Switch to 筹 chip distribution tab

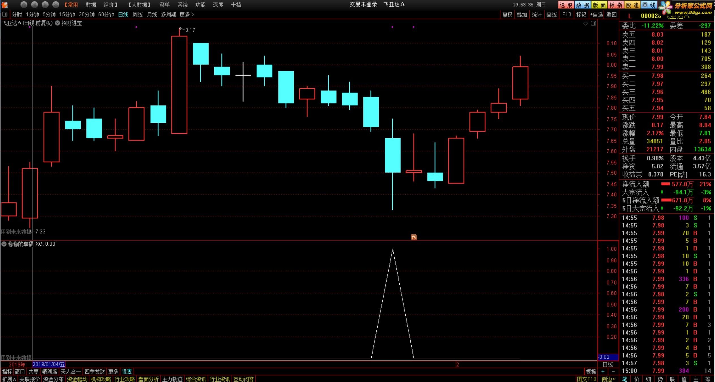point(708,379)
